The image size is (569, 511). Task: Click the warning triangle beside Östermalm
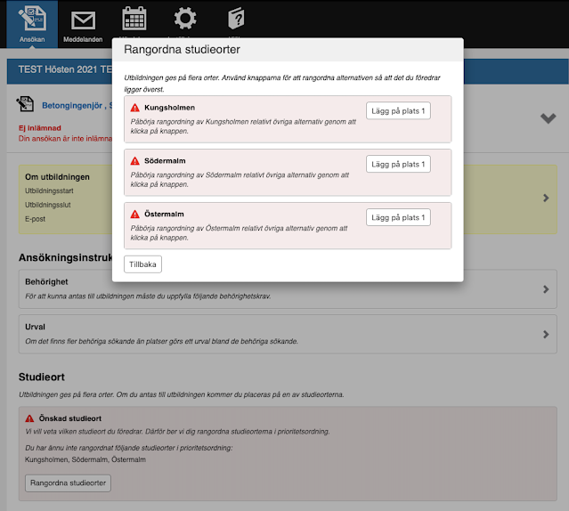click(134, 215)
